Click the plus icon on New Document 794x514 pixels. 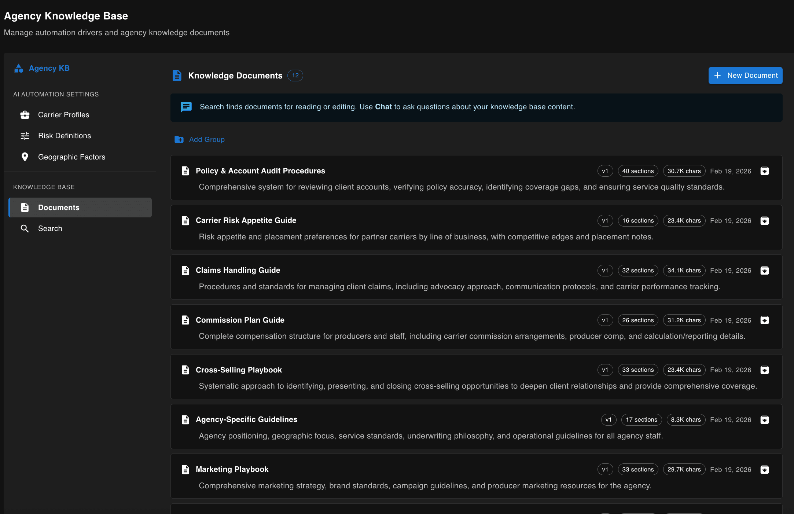click(x=718, y=76)
